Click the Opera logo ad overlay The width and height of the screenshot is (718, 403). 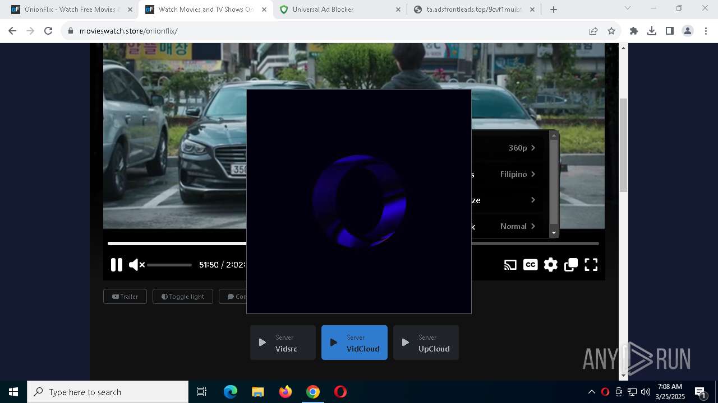pos(359,201)
